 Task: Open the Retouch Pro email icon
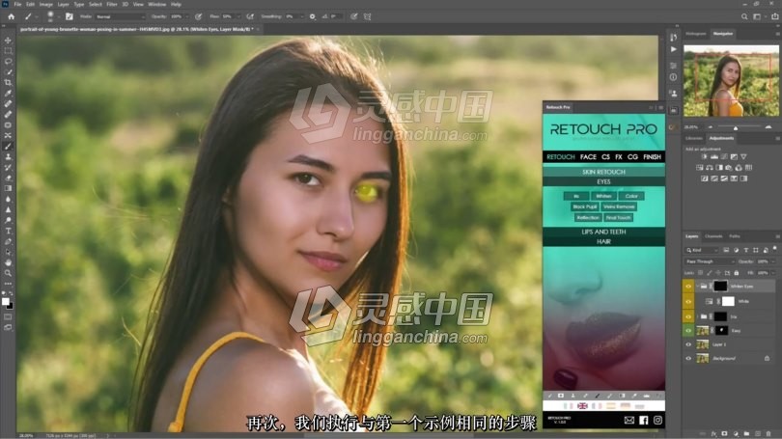629,420
